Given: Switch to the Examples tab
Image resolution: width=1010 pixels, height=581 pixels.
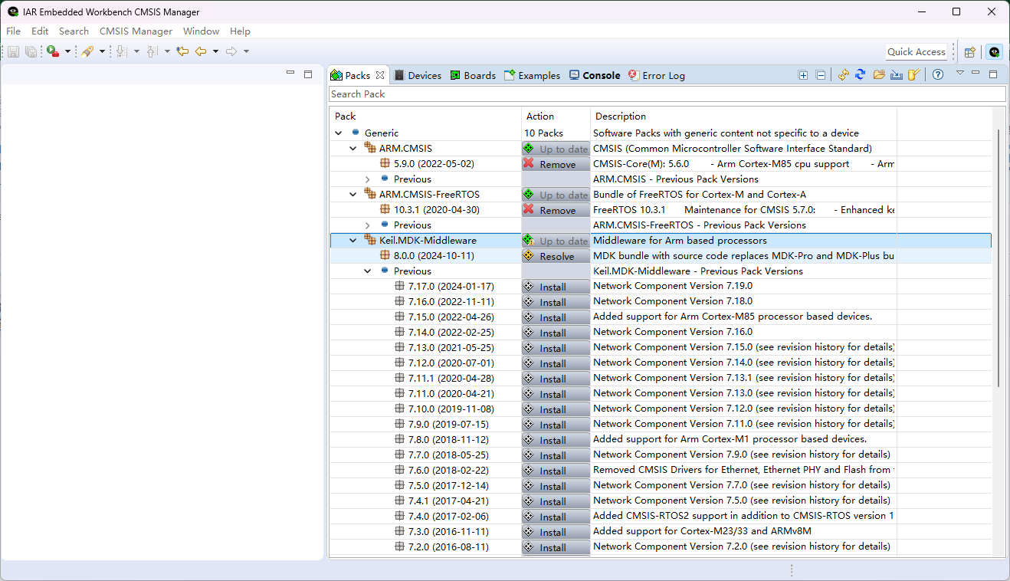Looking at the screenshot, I should click(532, 75).
